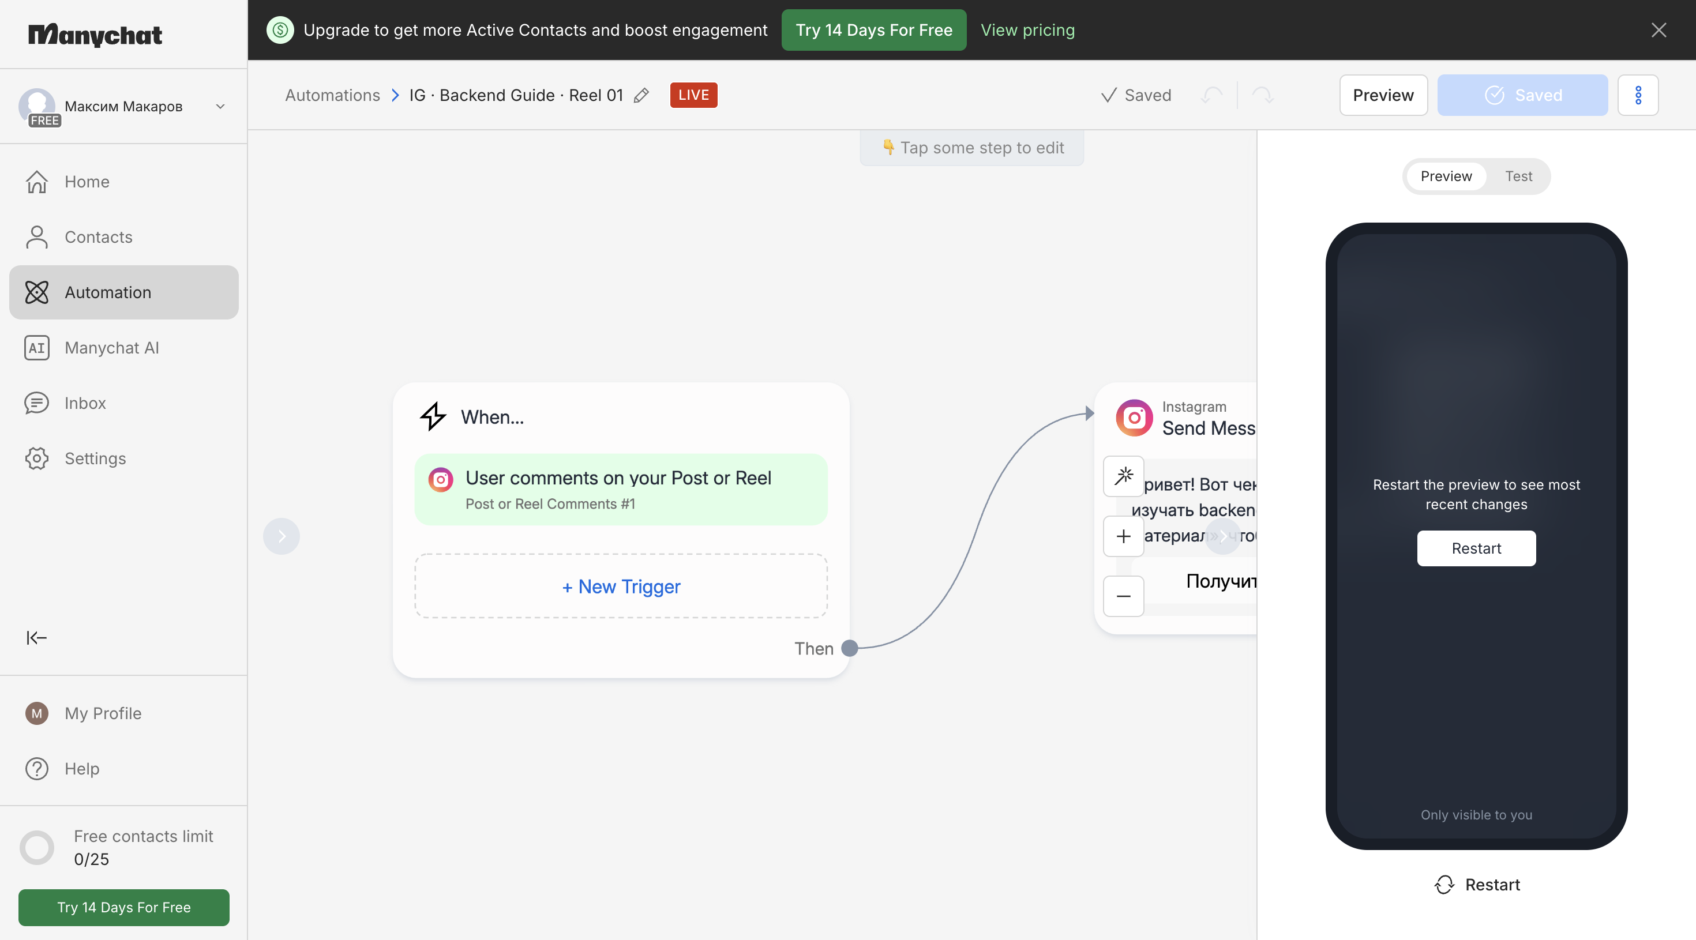The height and width of the screenshot is (940, 1696).
Task: Open the three-dot more options menu
Action: pyautogui.click(x=1638, y=96)
